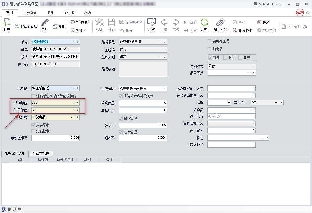312x213 pixels.
Task: Click the 生效 activate icon
Action: 235,22
